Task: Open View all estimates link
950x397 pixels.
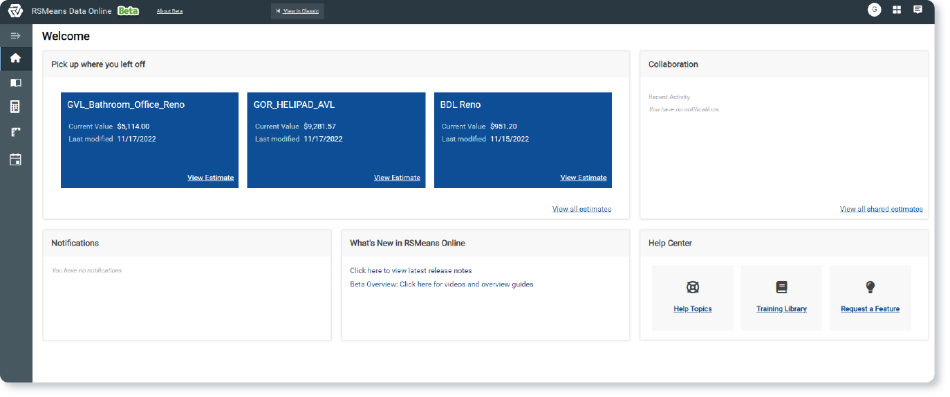Action: [581, 209]
